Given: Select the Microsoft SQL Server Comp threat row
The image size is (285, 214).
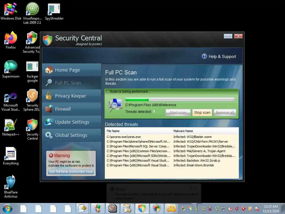Looking at the screenshot, I should (172, 146).
